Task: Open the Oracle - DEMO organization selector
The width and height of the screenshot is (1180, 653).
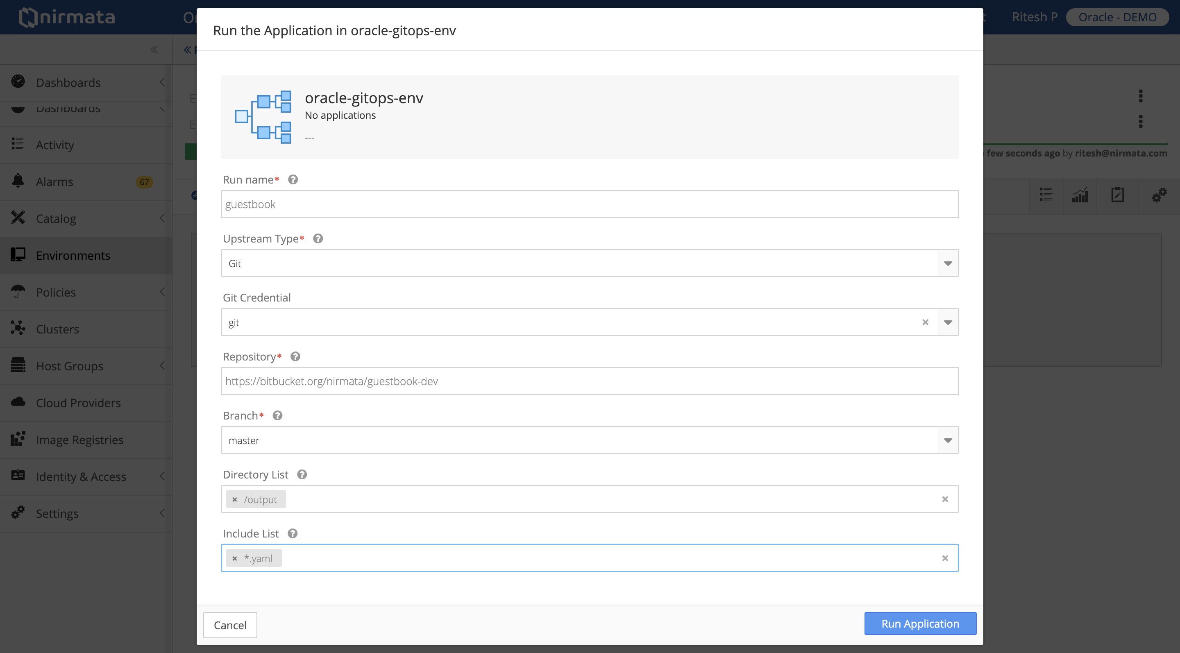Action: [x=1117, y=17]
